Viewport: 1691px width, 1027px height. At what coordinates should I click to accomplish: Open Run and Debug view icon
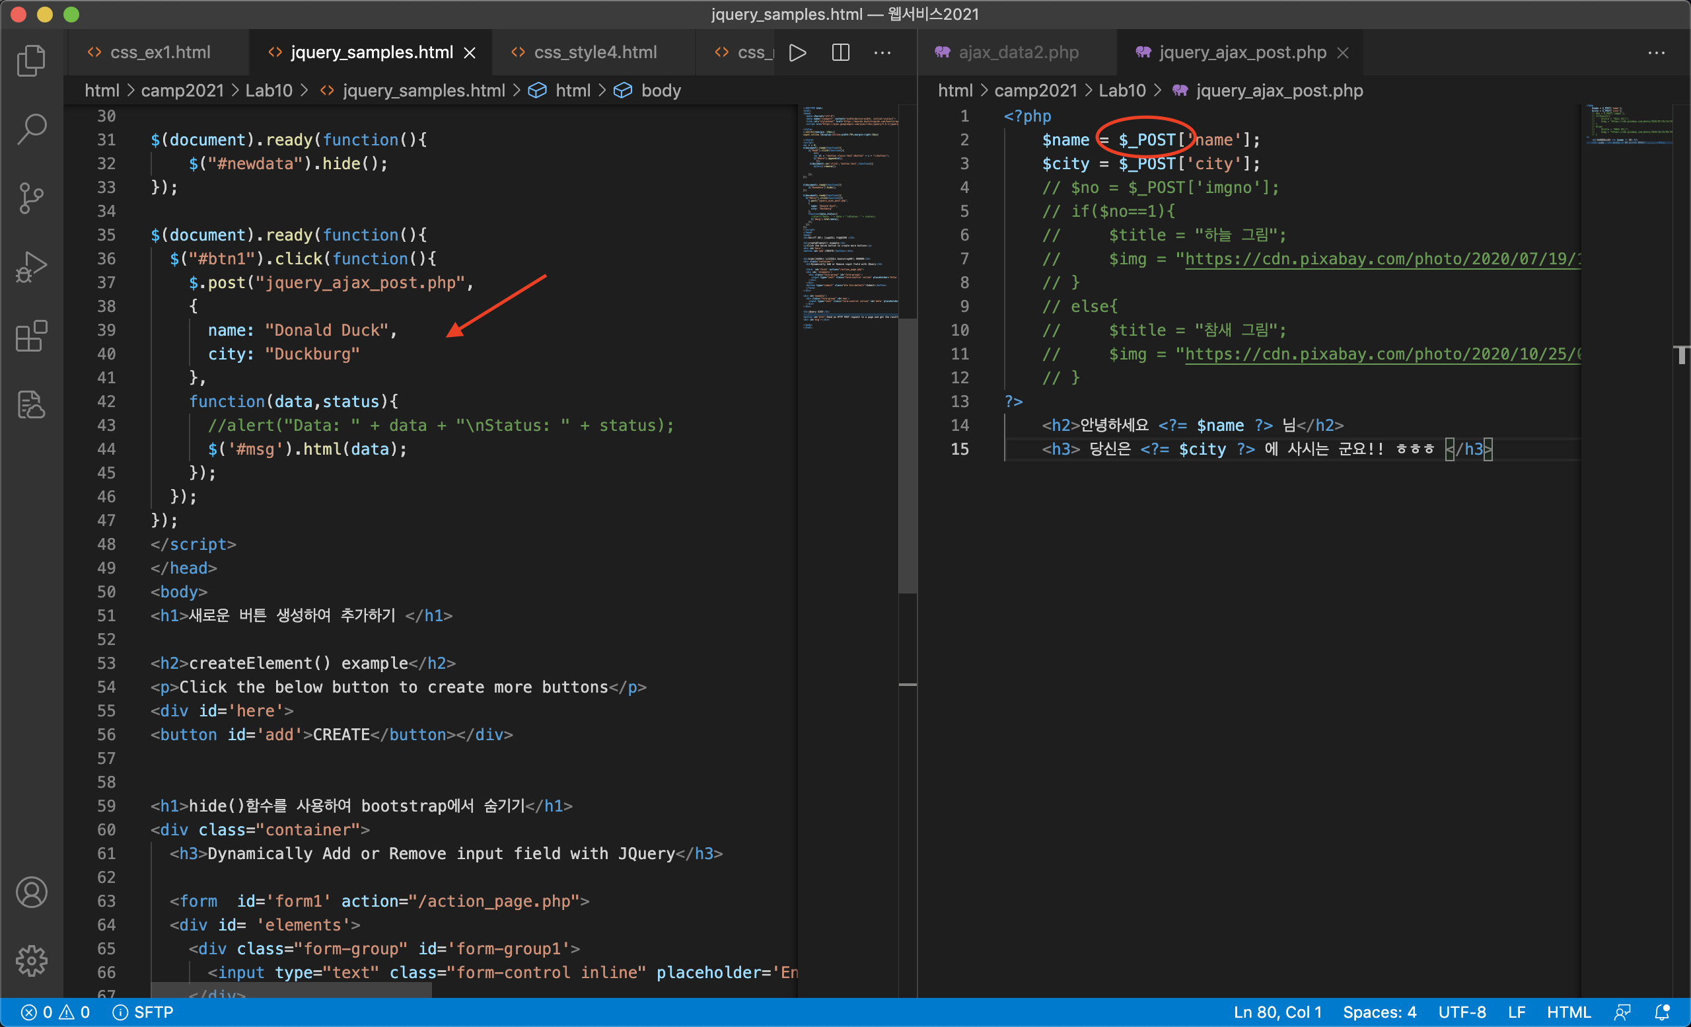coord(32,267)
